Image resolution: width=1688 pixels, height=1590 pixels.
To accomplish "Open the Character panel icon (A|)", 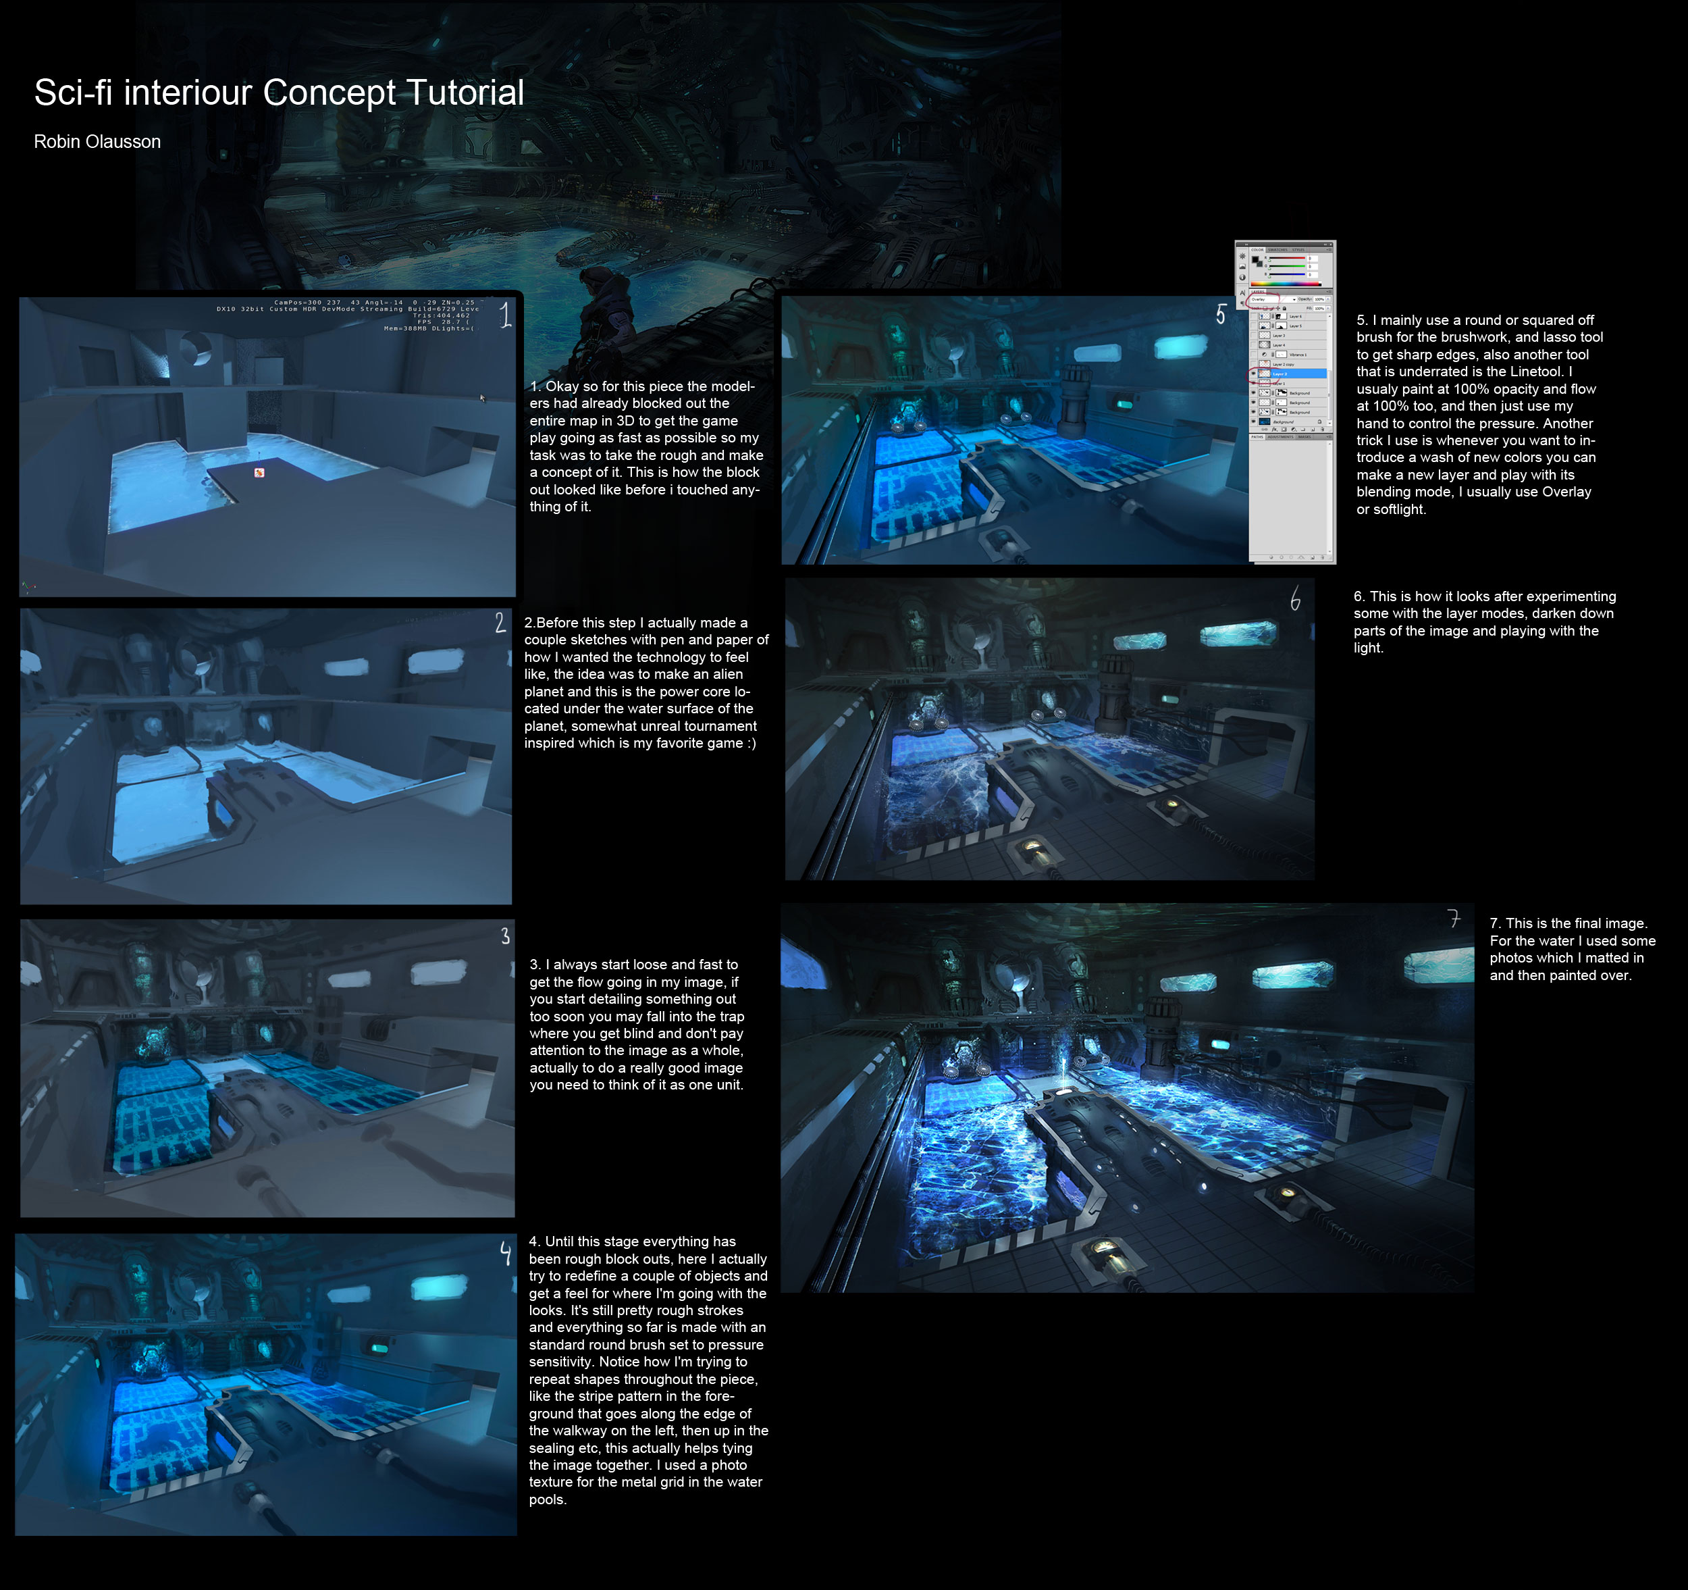I will coord(1243,293).
